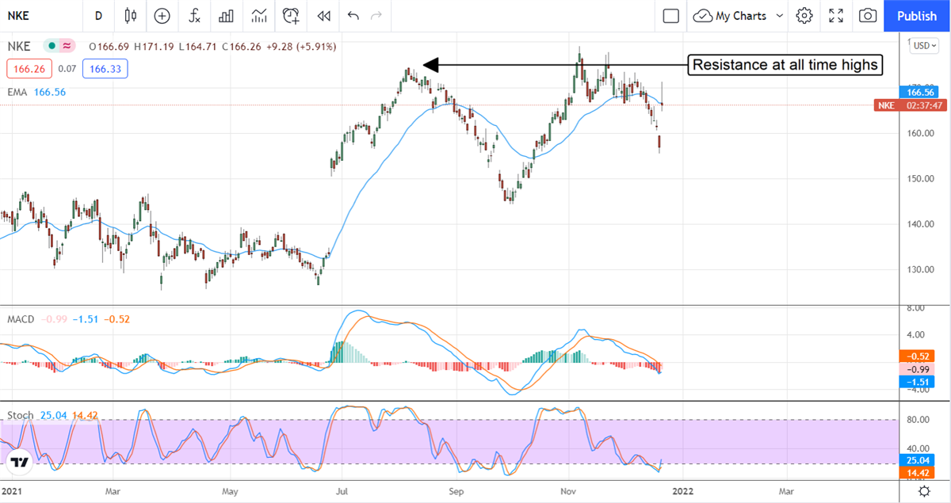Open the USD currency dropdown

pos(925,46)
